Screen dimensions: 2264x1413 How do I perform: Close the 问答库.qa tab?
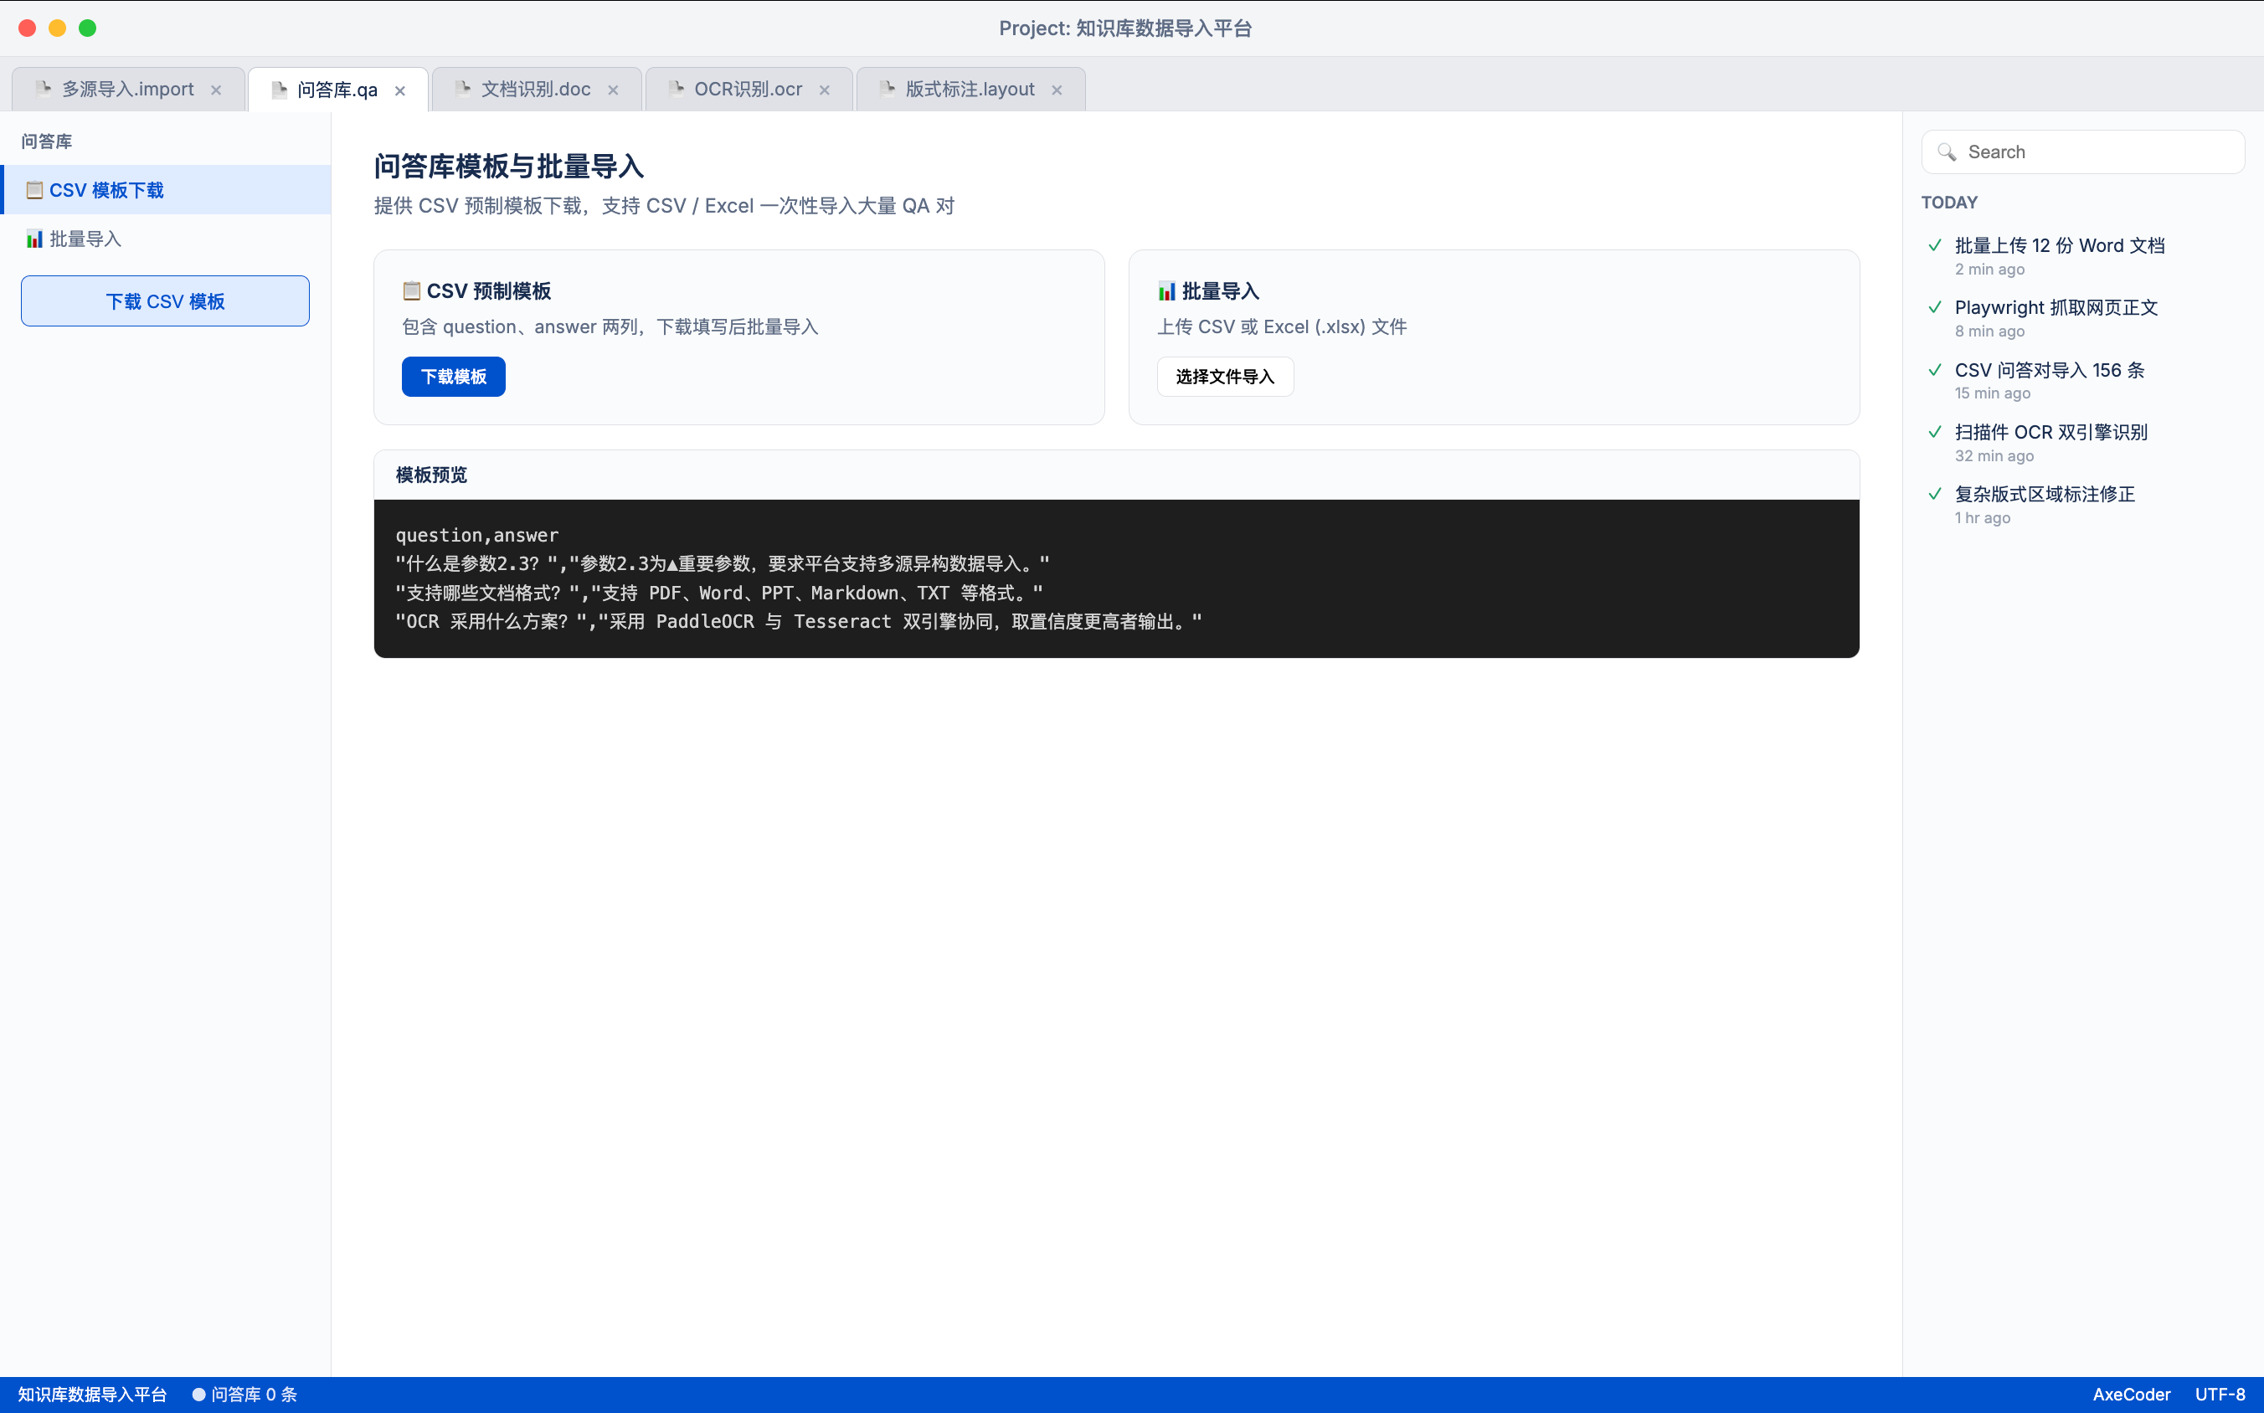(400, 90)
